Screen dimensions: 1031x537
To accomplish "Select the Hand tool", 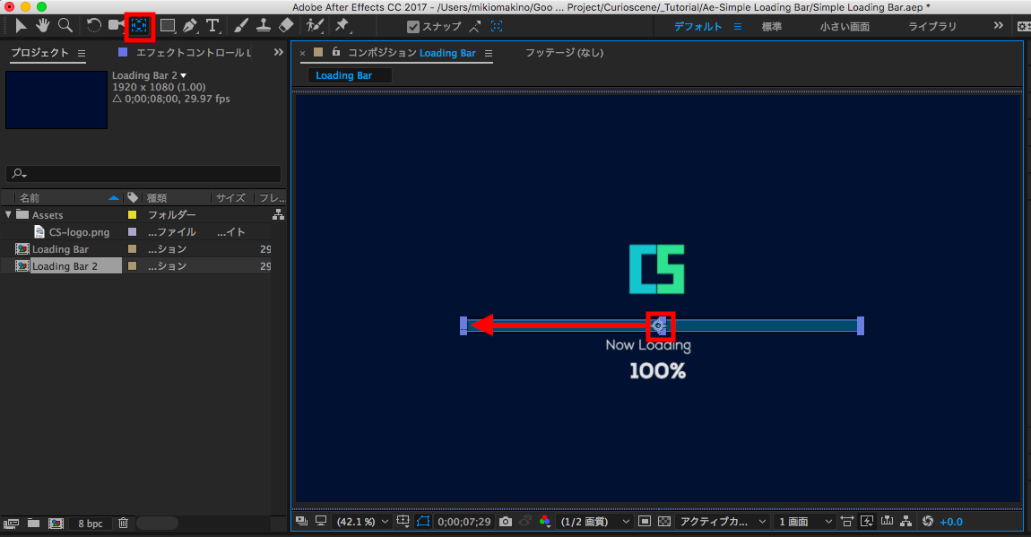I will coord(42,25).
